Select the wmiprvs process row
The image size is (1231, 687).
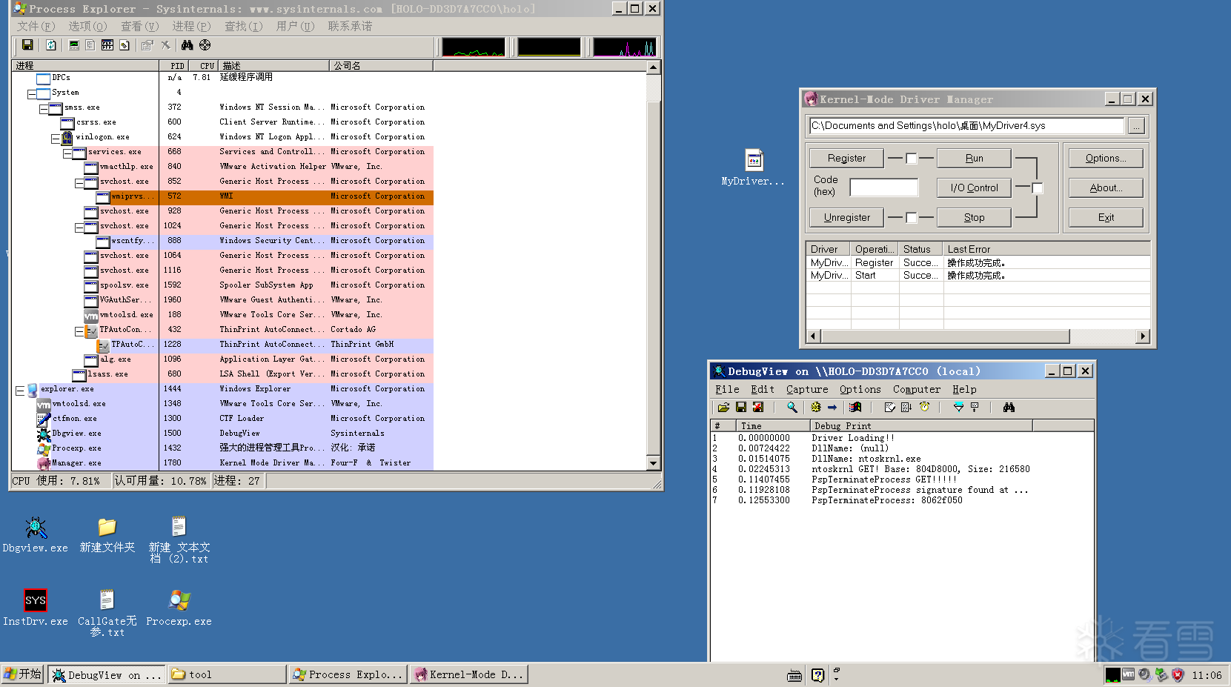(222, 196)
